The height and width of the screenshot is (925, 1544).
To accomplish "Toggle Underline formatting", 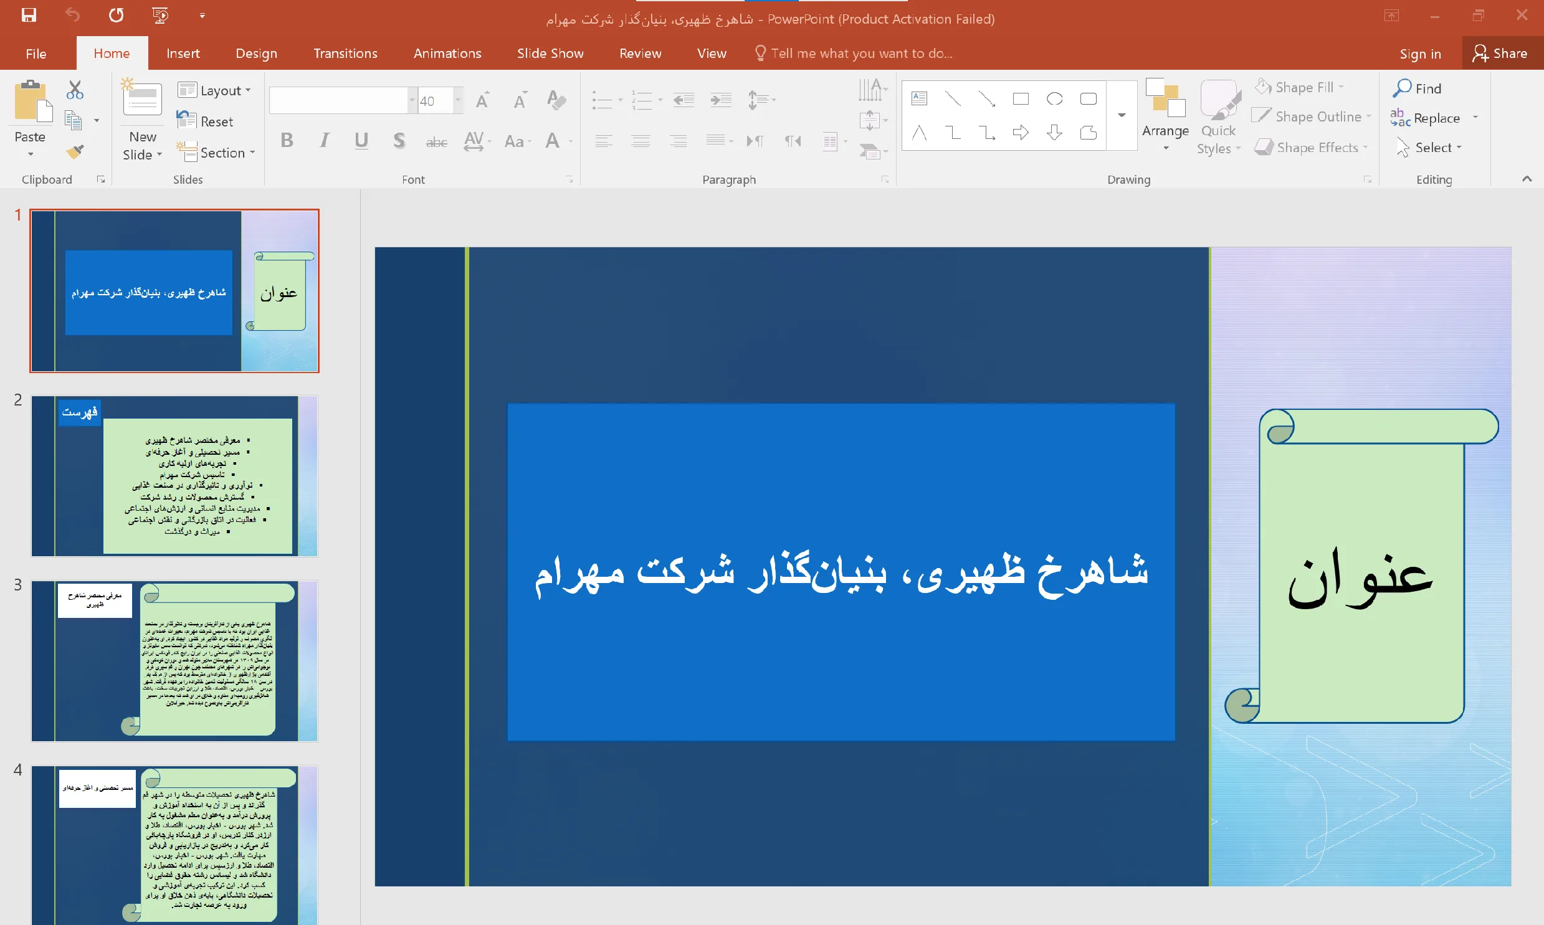I will 361,141.
